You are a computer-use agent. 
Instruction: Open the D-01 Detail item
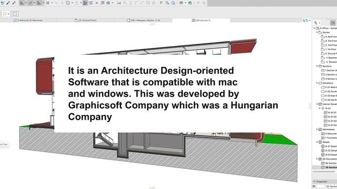click(329, 146)
